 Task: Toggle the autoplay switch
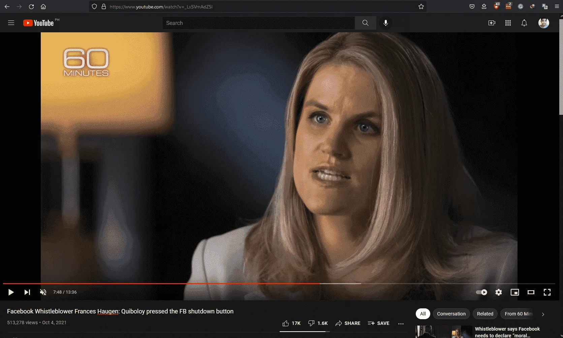tap(481, 292)
